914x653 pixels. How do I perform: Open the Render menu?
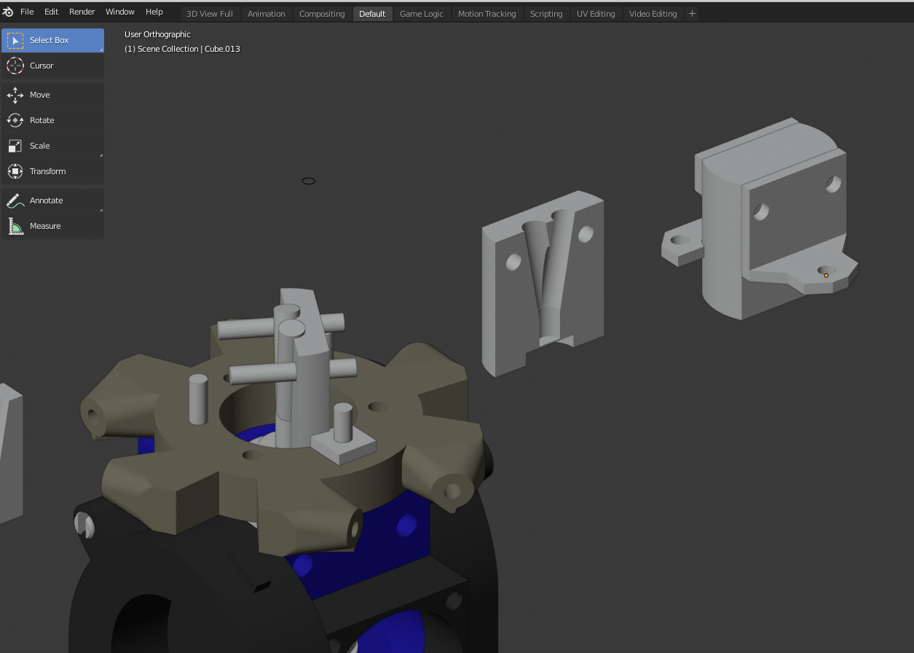[82, 12]
